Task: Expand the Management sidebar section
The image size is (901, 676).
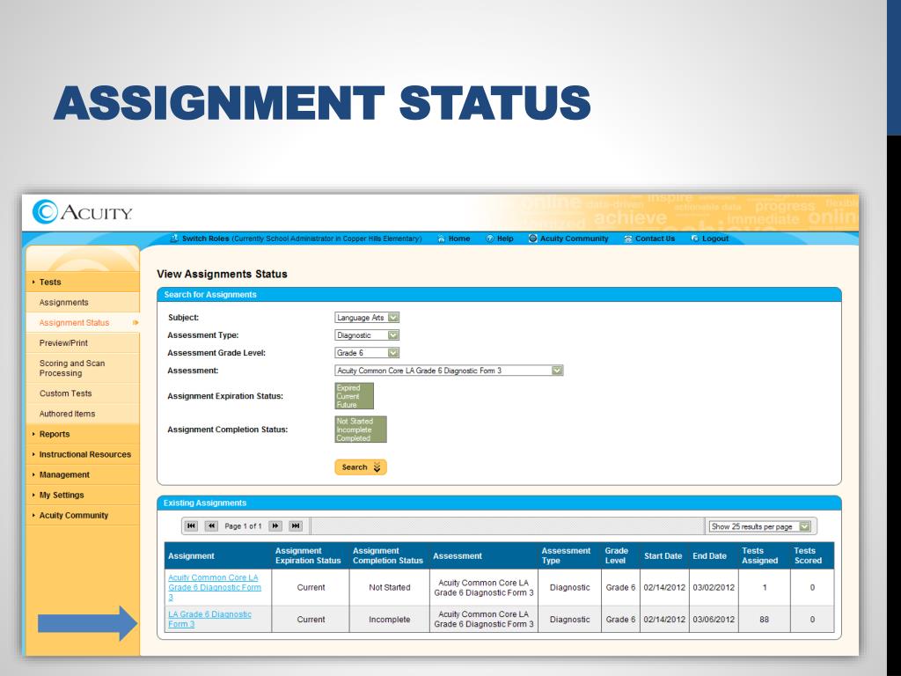Action: click(83, 474)
